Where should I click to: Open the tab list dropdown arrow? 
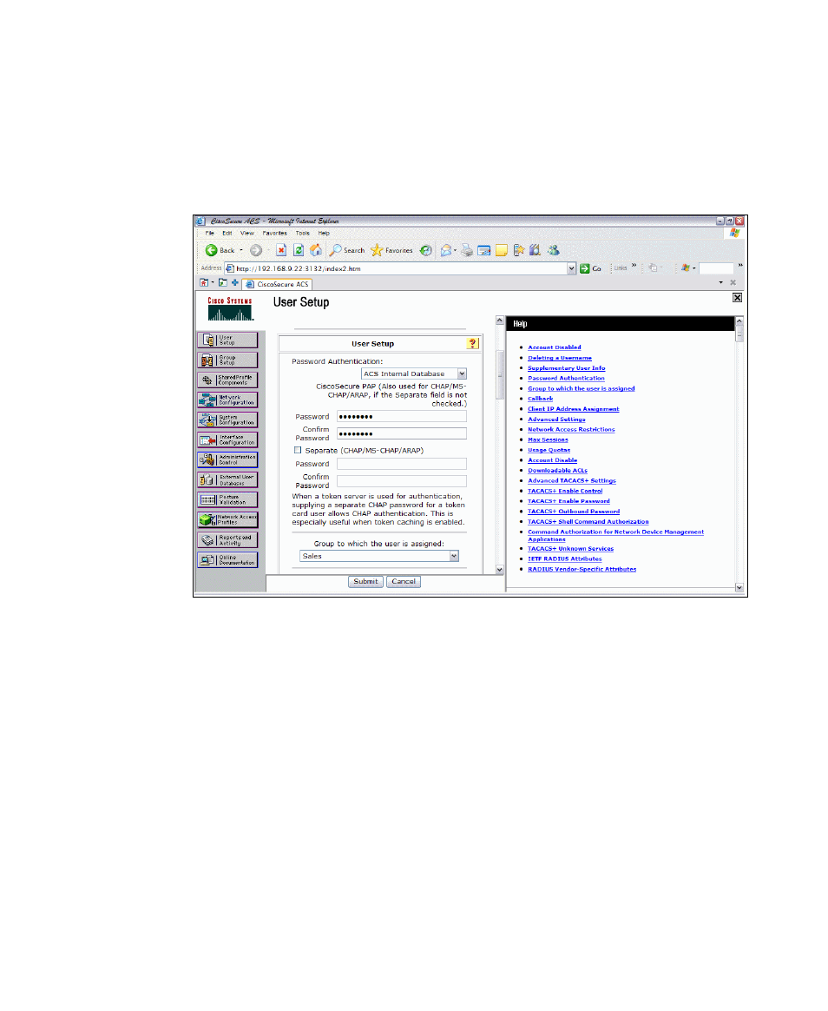[720, 282]
